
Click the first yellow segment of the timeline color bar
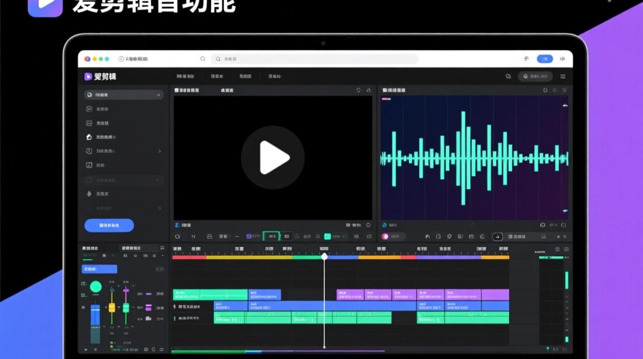click(249, 258)
